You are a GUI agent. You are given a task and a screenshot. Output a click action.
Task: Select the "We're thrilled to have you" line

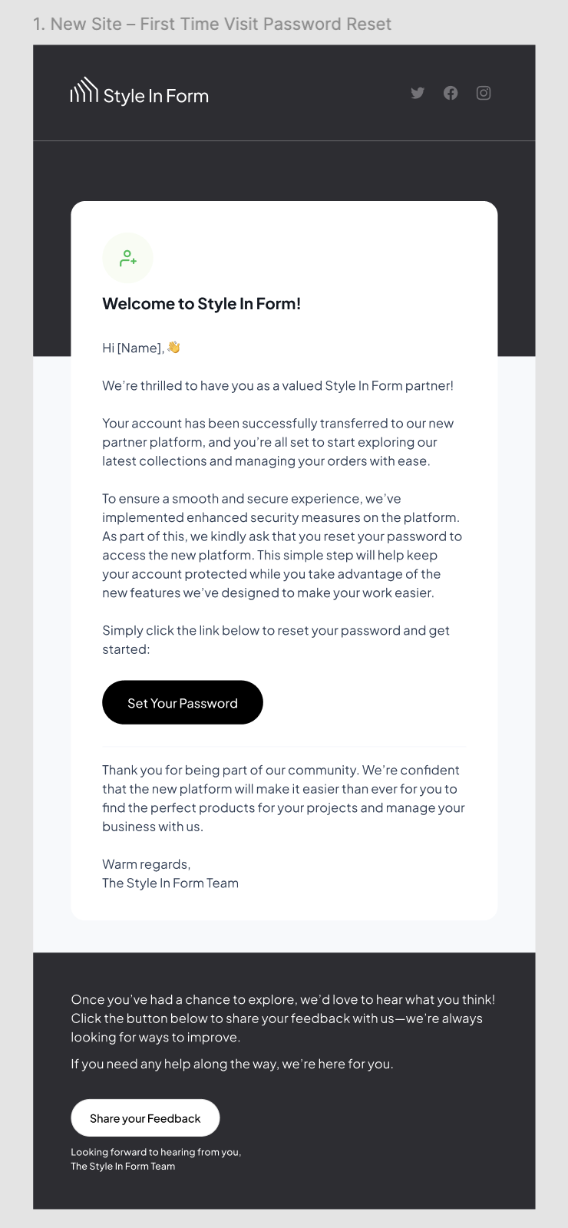point(278,385)
